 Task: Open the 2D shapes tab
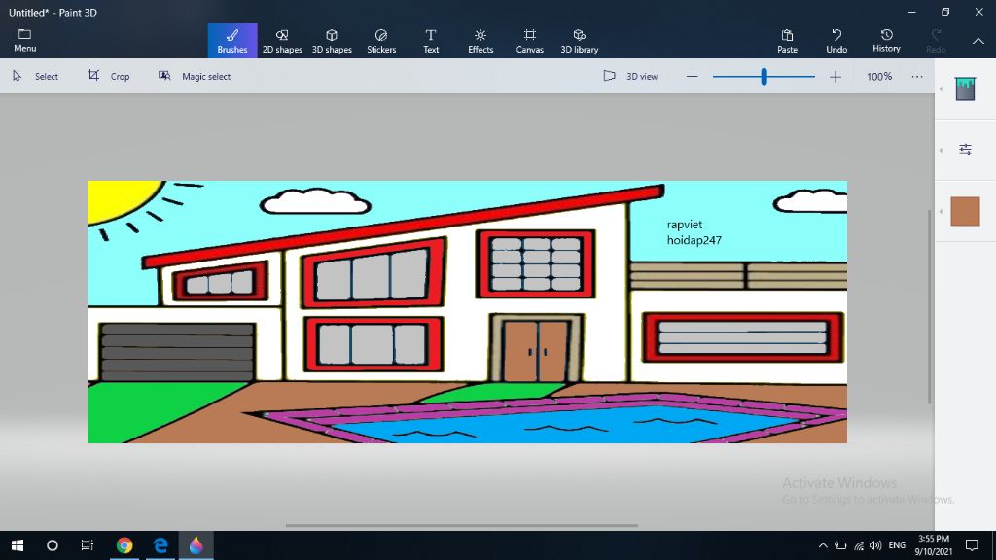(x=282, y=41)
